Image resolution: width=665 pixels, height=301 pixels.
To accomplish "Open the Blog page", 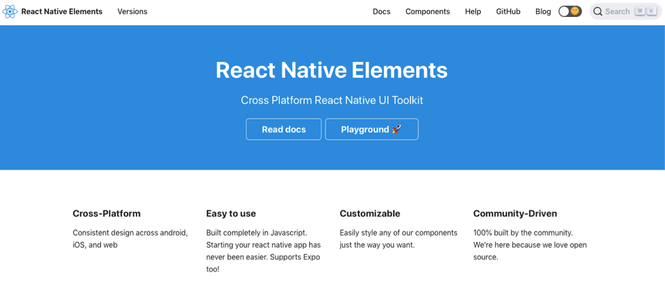I will tap(543, 12).
